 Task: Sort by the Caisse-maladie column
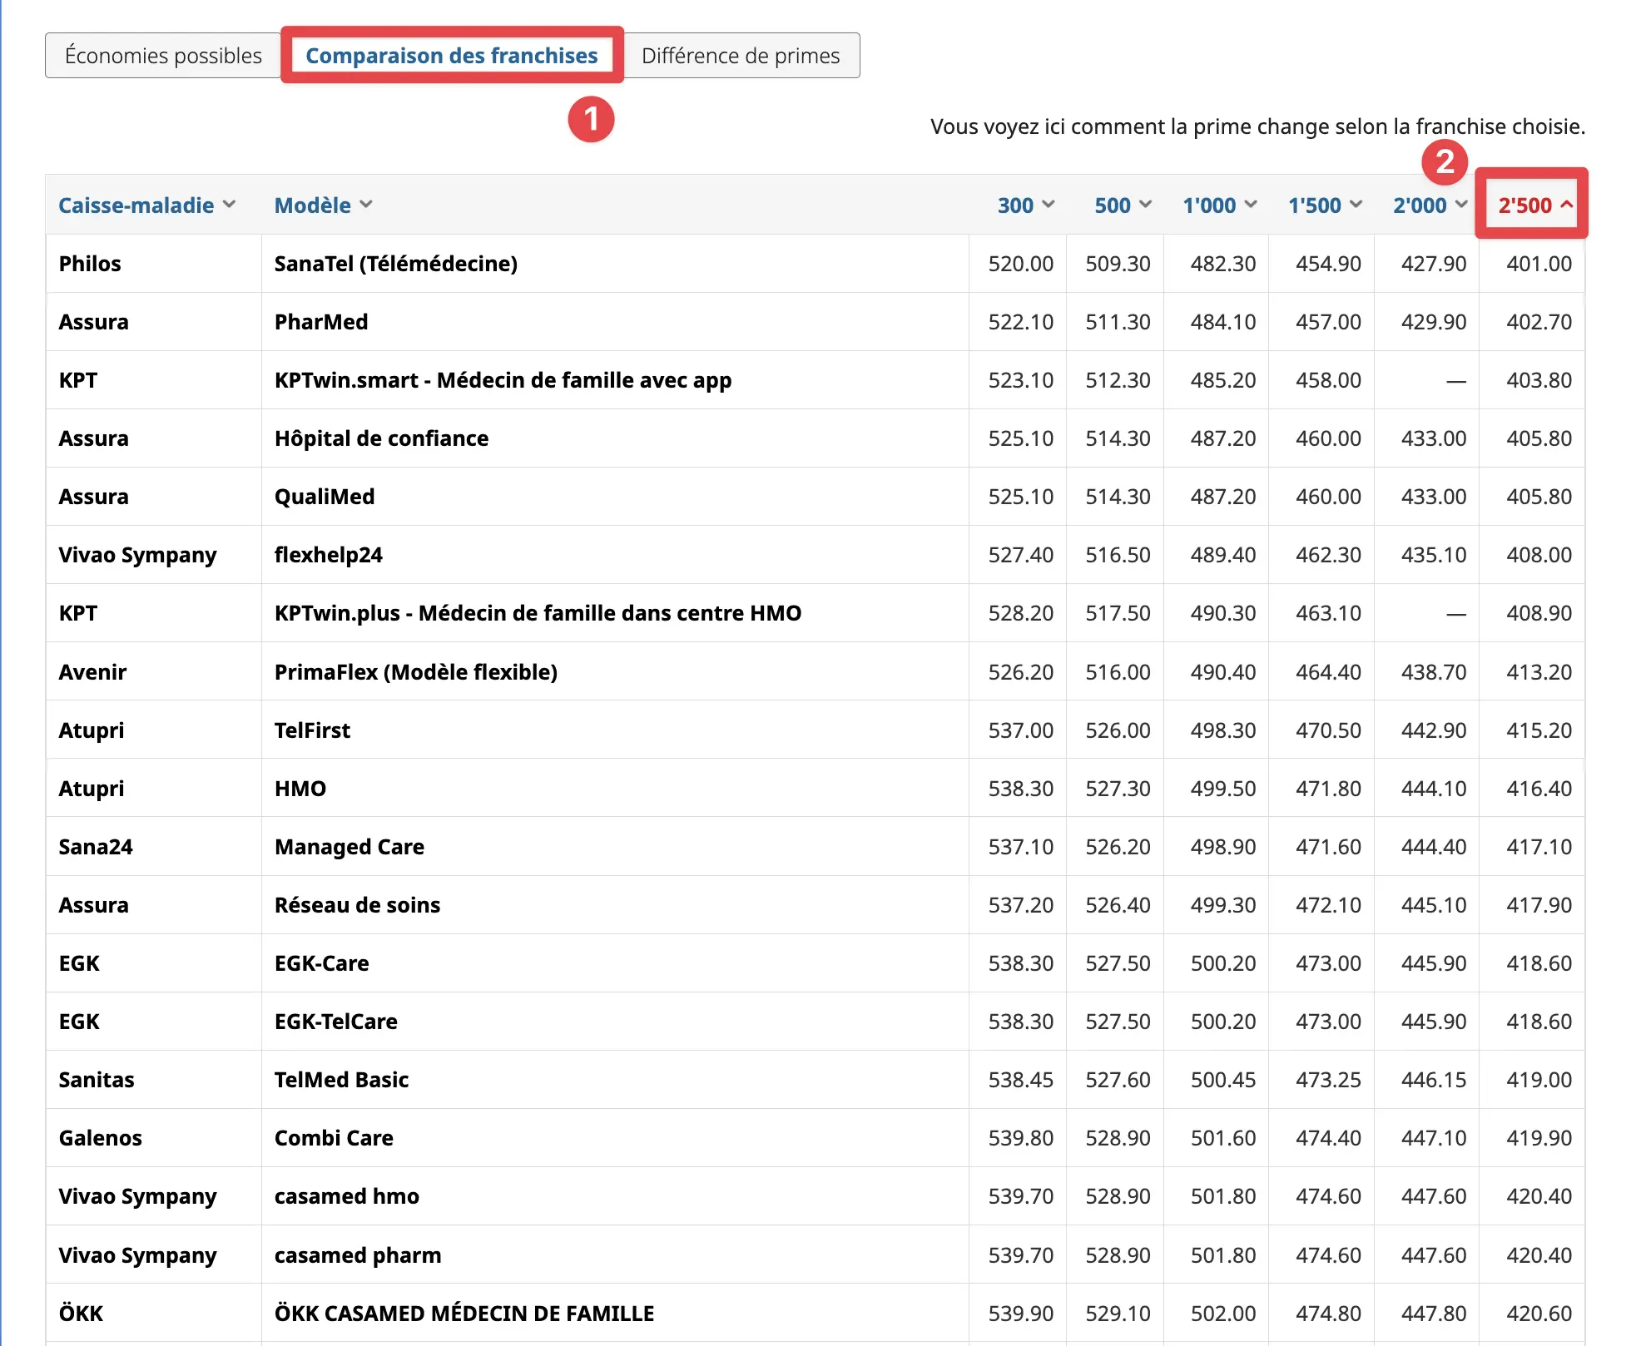pos(147,205)
